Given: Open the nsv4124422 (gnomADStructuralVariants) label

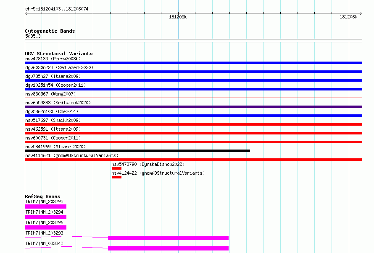Looking at the screenshot, I should tap(158, 173).
